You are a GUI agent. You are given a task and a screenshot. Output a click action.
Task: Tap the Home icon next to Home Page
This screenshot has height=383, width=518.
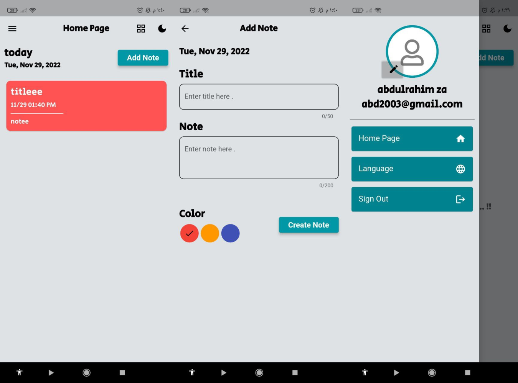pos(460,139)
